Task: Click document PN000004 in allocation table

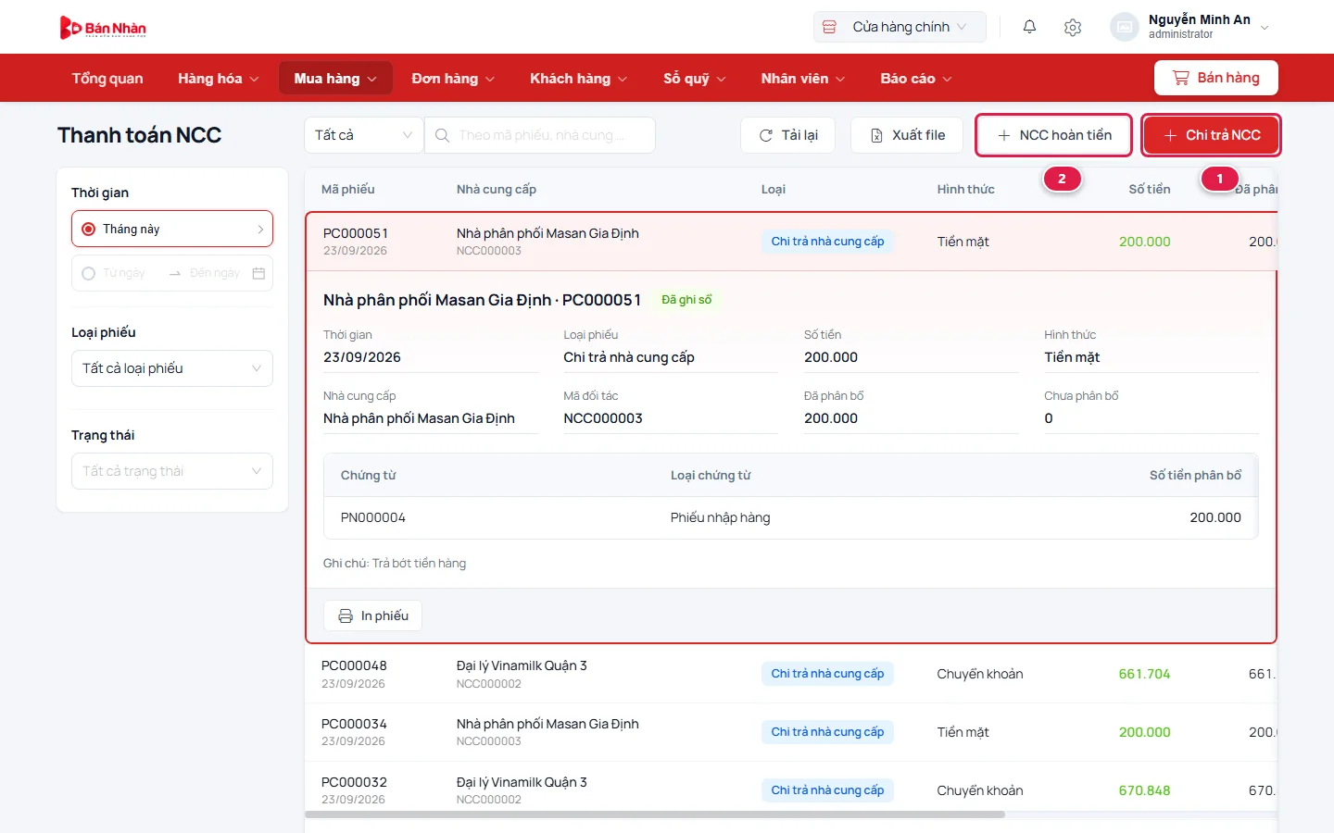Action: click(373, 517)
